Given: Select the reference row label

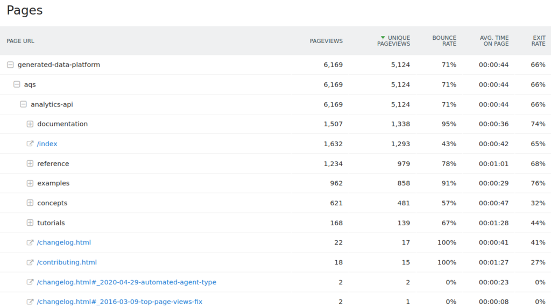Looking at the screenshot, I should 53,163.
